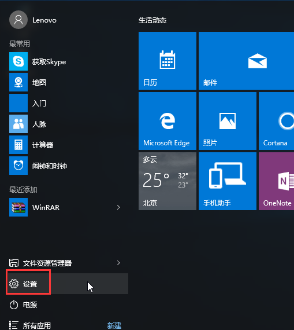Screen dimensions: 294x330
Task: Launch the Microsoft Edge tile
Action: point(168,121)
